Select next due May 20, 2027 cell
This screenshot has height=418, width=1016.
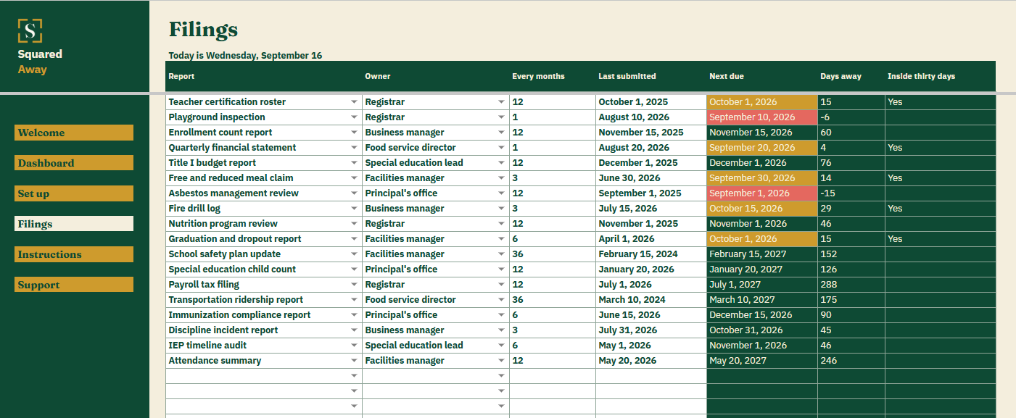click(x=762, y=361)
